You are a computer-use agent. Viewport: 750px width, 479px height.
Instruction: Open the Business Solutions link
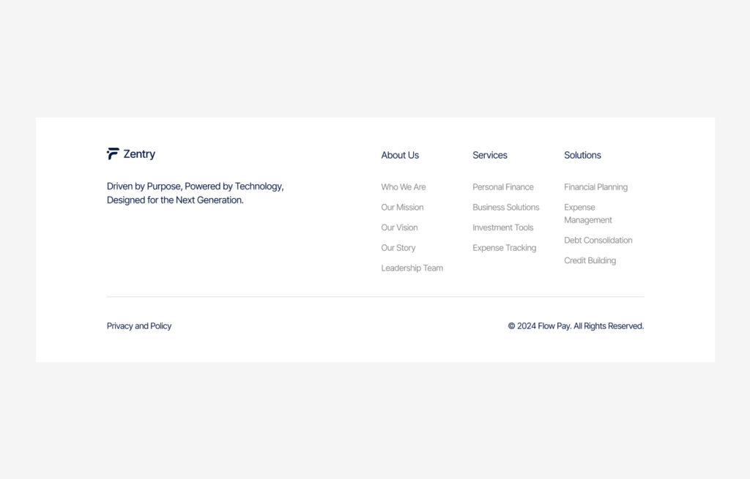tap(505, 208)
